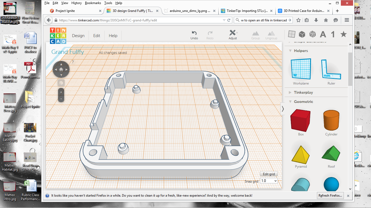Screen dimensions: 371x208
Task: Ungroup the selected shapes
Action: coord(271,35)
